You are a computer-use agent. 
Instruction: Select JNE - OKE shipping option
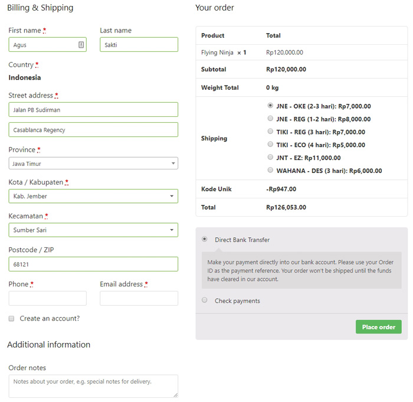coord(270,106)
